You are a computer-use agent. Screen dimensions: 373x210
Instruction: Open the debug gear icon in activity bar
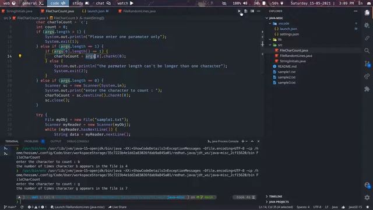367,25
